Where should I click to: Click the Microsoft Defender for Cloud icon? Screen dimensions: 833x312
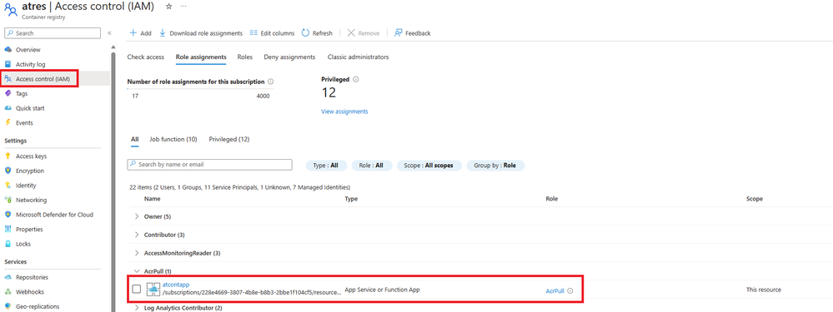pyautogui.click(x=8, y=215)
